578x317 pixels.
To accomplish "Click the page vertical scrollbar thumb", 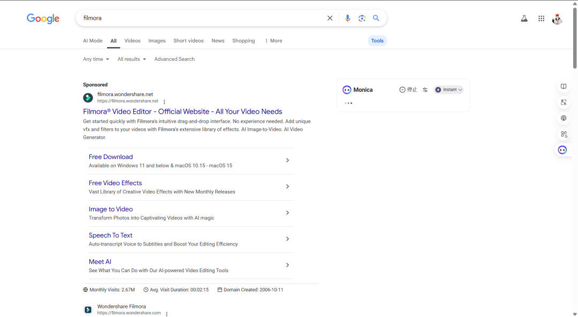I will coord(575,38).
